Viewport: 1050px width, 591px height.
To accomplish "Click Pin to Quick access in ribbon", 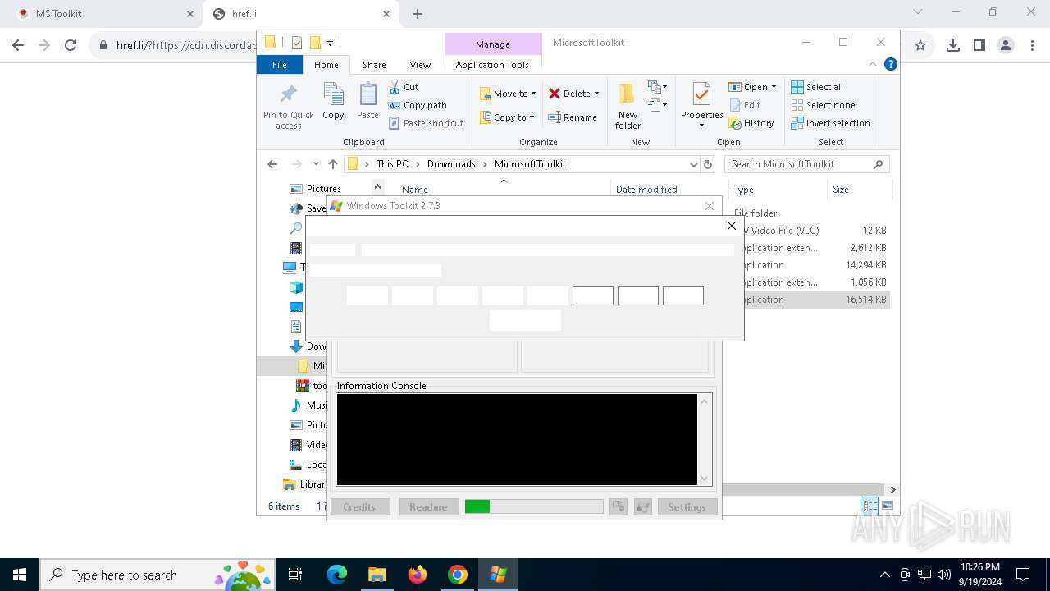I will pyautogui.click(x=288, y=107).
